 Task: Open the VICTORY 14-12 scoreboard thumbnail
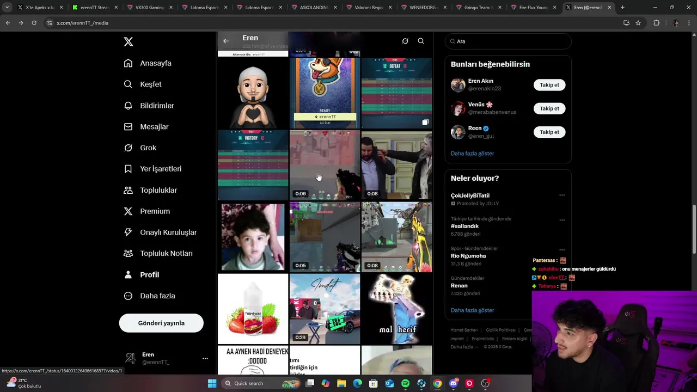click(253, 165)
